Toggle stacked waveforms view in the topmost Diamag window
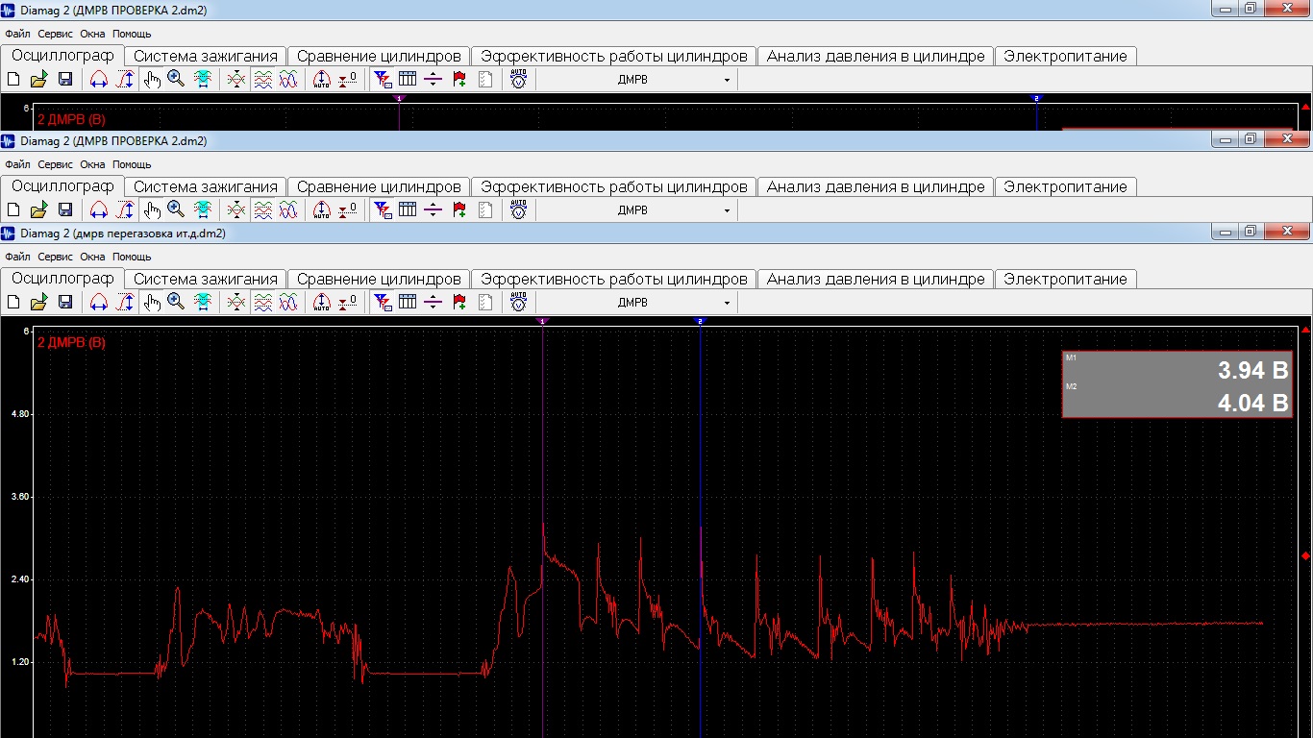 (262, 79)
